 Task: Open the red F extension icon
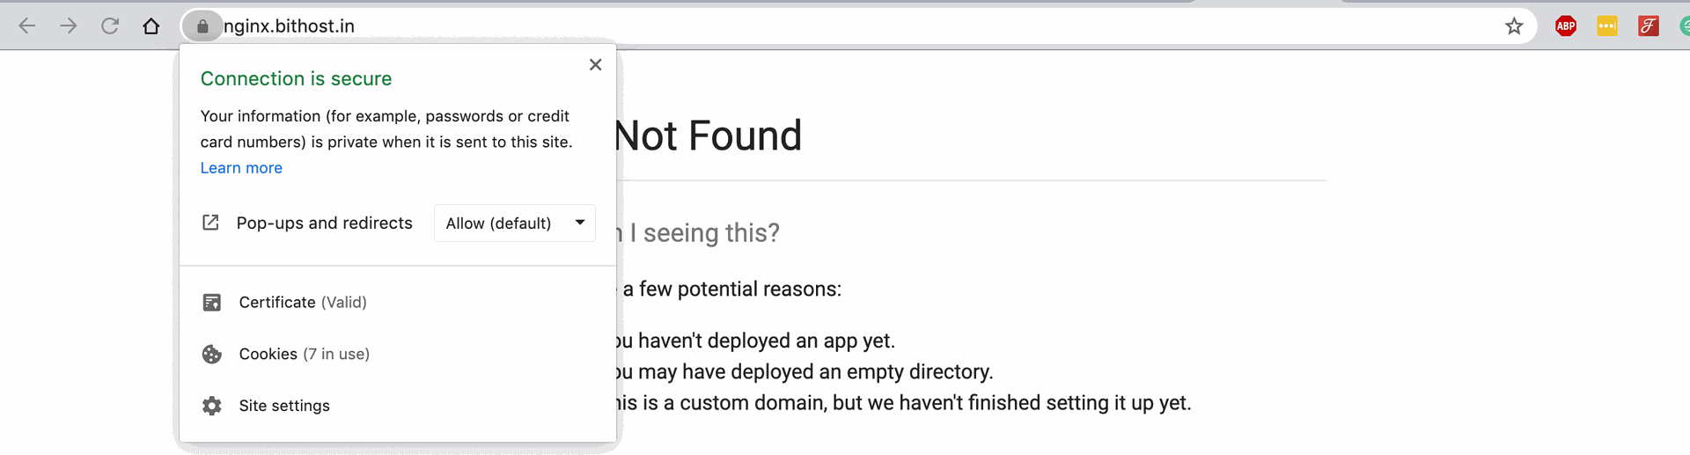[1649, 26]
